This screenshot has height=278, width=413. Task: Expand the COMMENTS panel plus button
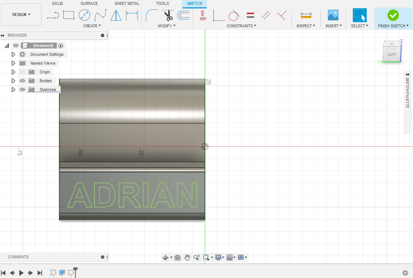(102, 257)
